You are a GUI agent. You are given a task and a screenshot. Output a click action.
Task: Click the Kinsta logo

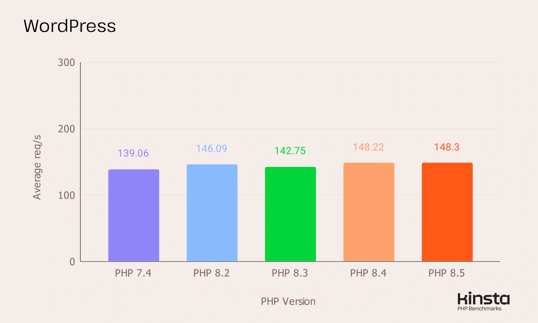483,299
